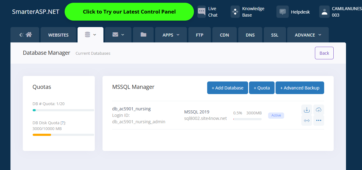Click the connection string icon for db_ac5901_nursing
Image resolution: width=362 pixels, height=170 pixels.
307,121
